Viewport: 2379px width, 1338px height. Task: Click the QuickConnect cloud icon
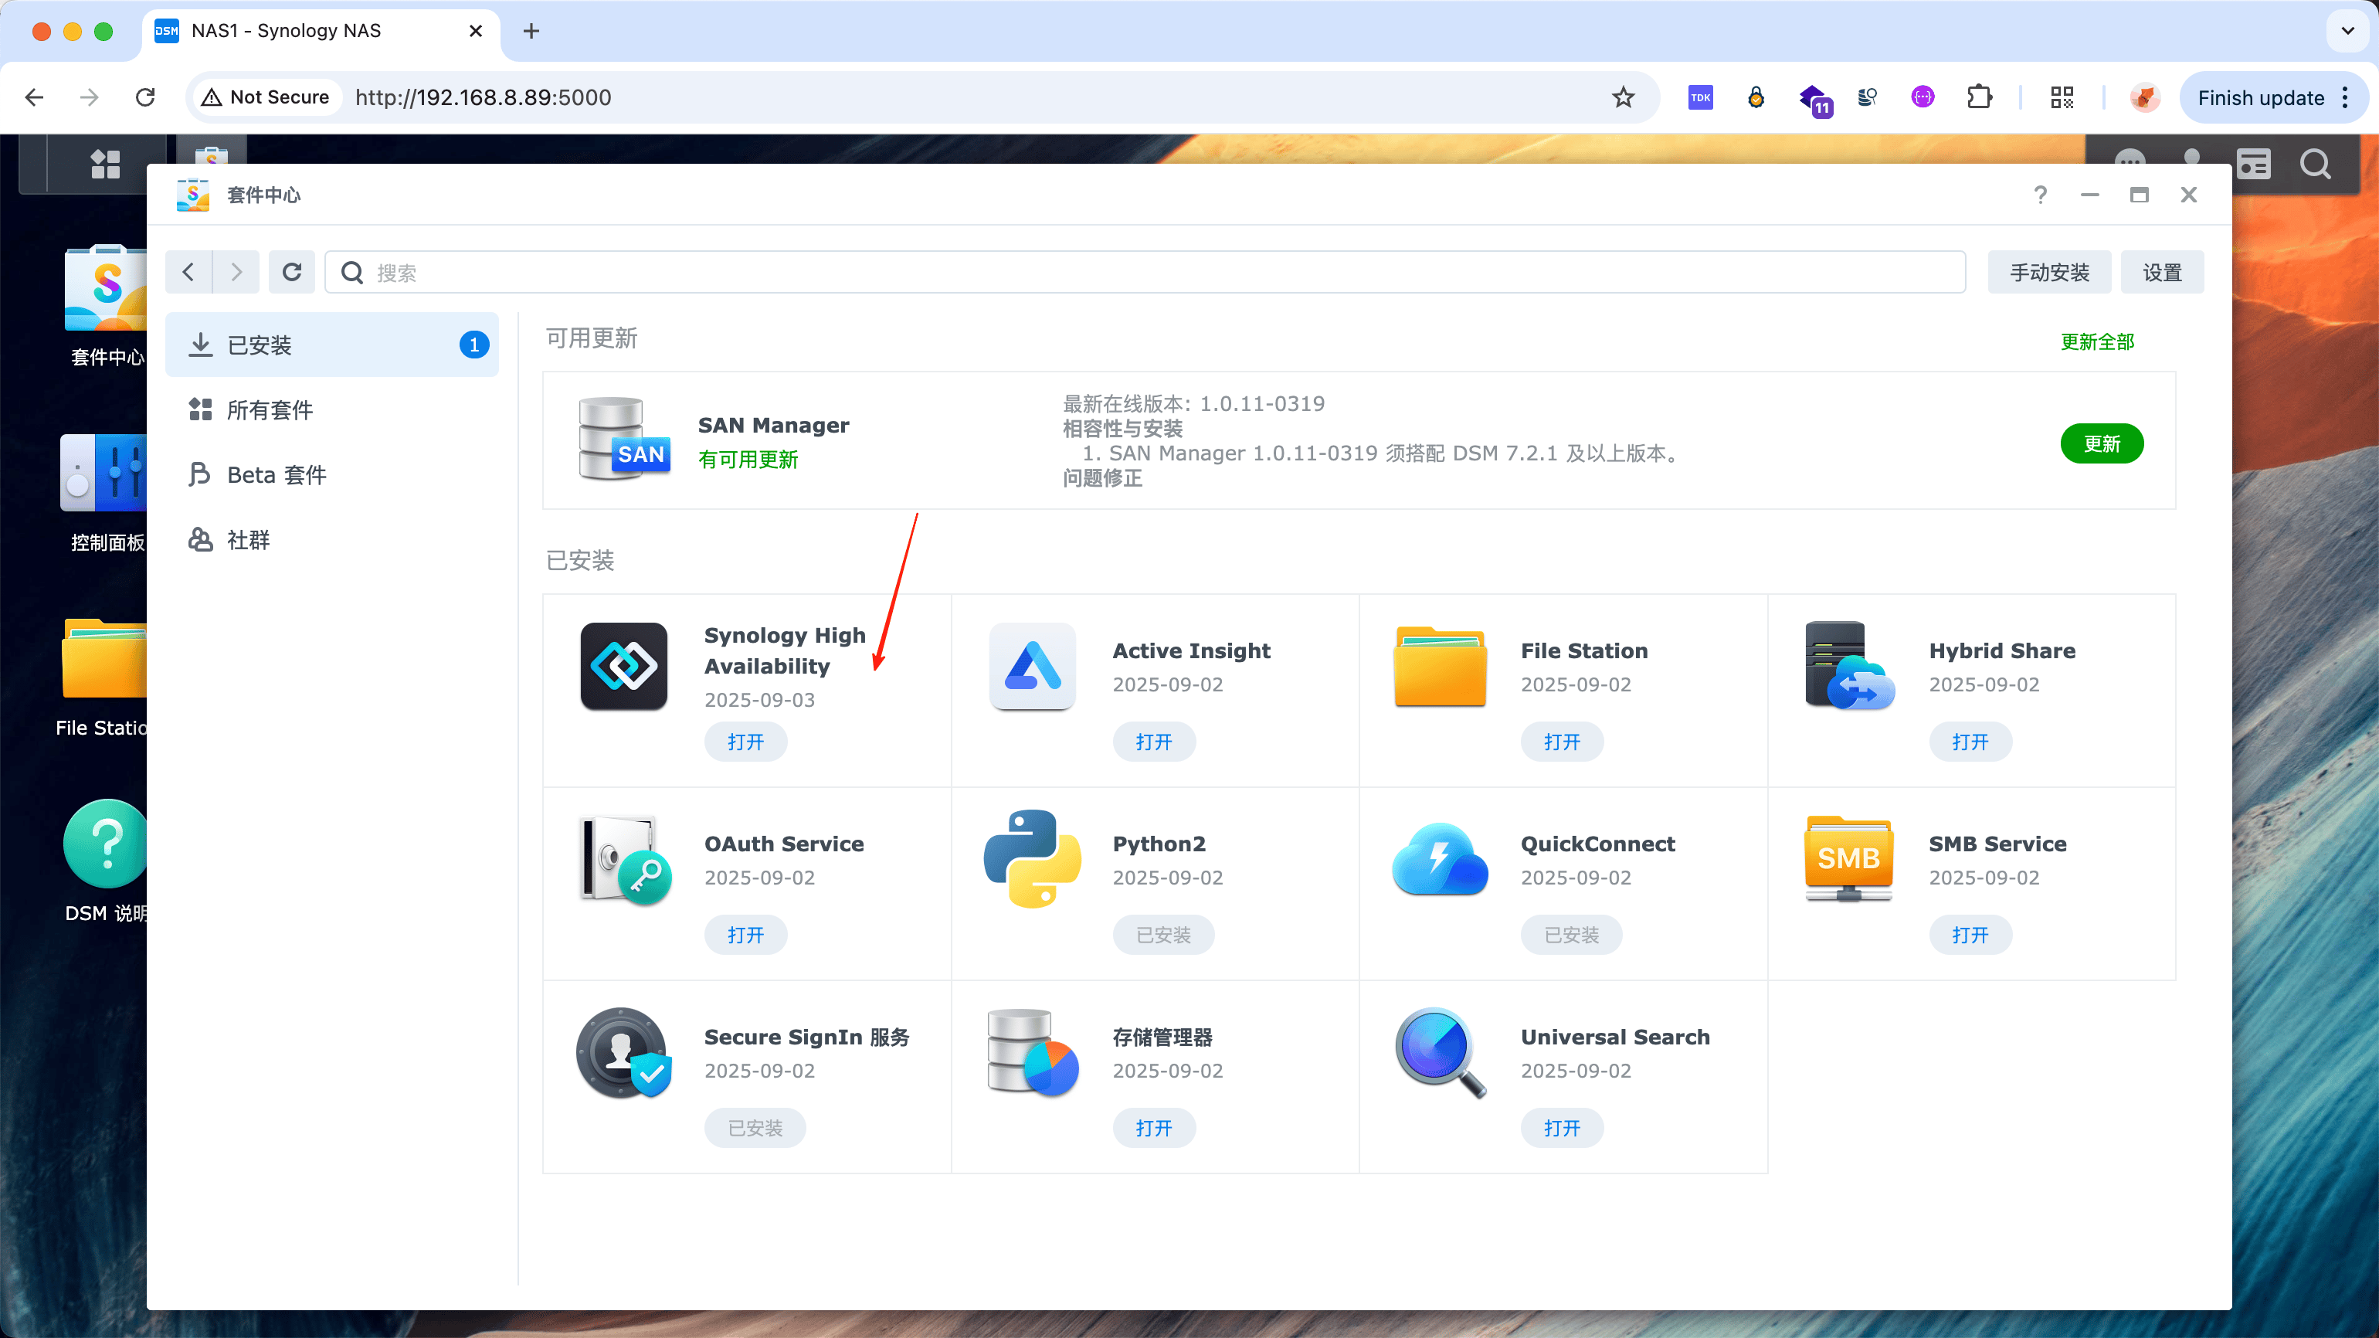click(x=1440, y=859)
